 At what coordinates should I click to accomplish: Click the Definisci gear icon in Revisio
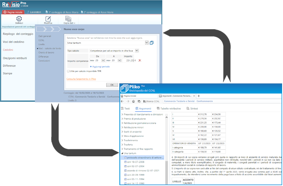click(19, 19)
